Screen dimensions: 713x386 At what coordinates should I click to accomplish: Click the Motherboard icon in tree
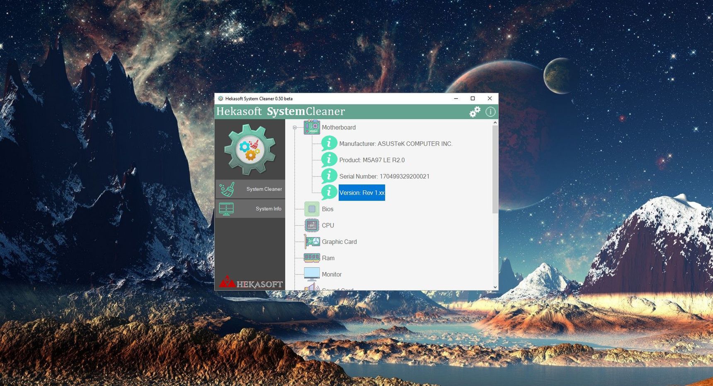coord(312,127)
